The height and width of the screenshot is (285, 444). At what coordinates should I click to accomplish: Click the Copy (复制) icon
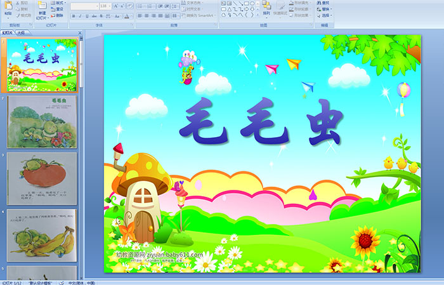18,9
